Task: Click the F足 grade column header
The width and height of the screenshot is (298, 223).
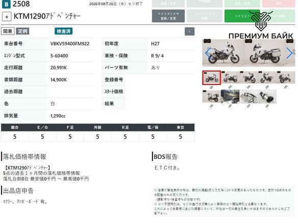Action: coord(70,127)
